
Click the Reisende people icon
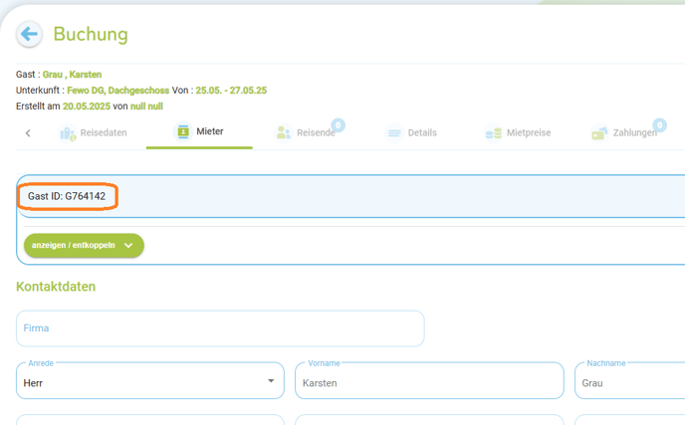coord(284,132)
